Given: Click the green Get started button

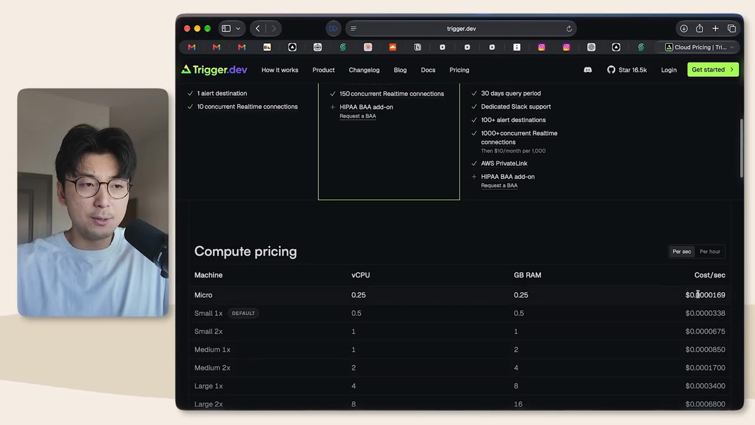Looking at the screenshot, I should (713, 70).
